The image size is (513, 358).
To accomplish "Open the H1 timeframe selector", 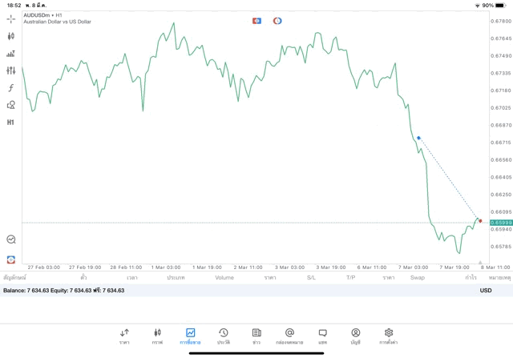I will coord(10,123).
